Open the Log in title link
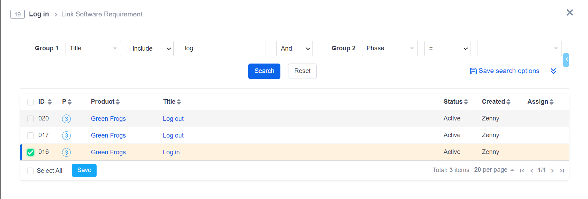This screenshot has height=199, width=588. pos(171,152)
